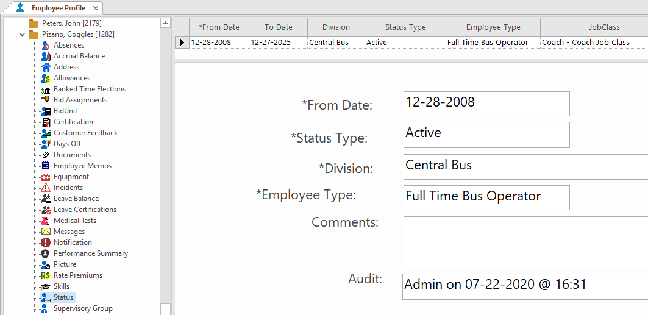This screenshot has width=648, height=315.
Task: Click the Address house icon
Action: pyautogui.click(x=46, y=67)
